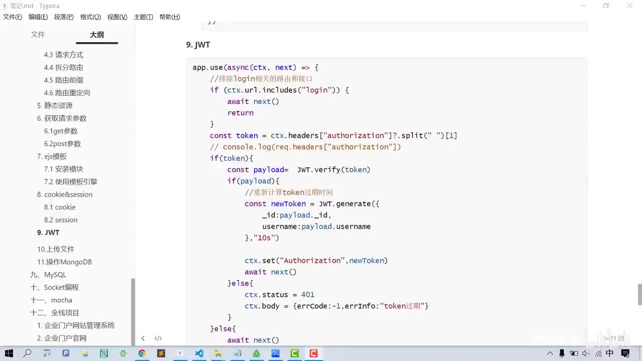Jump to outline item 4.3 请求方式

(64, 55)
